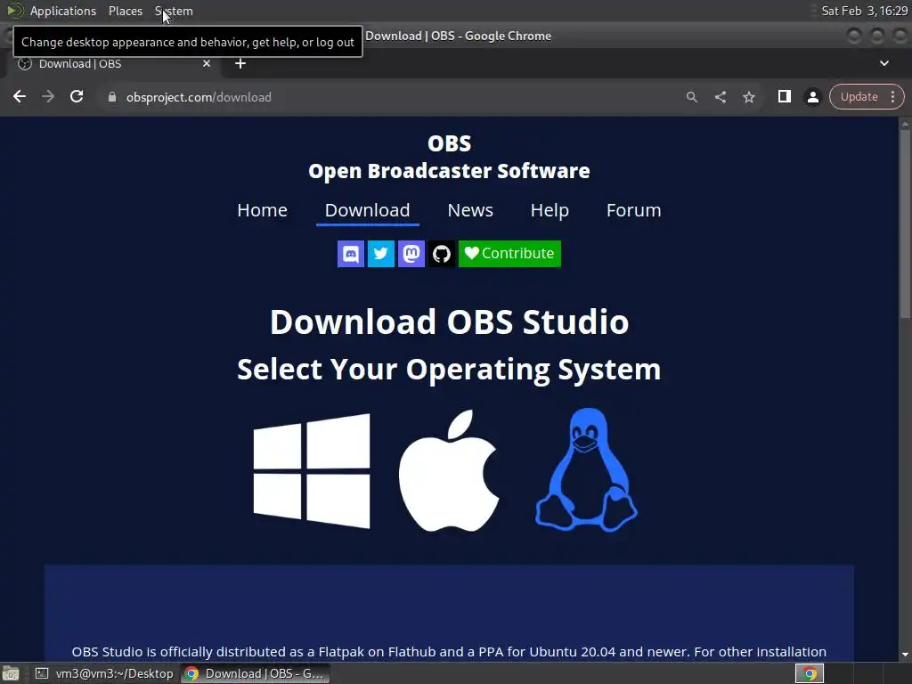Open the Chrome profile avatar icon

click(x=812, y=97)
